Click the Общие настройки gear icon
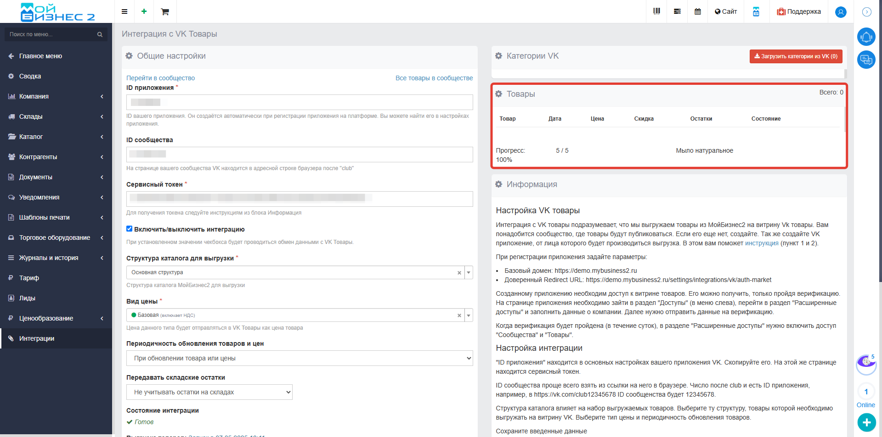882x437 pixels. (129, 55)
